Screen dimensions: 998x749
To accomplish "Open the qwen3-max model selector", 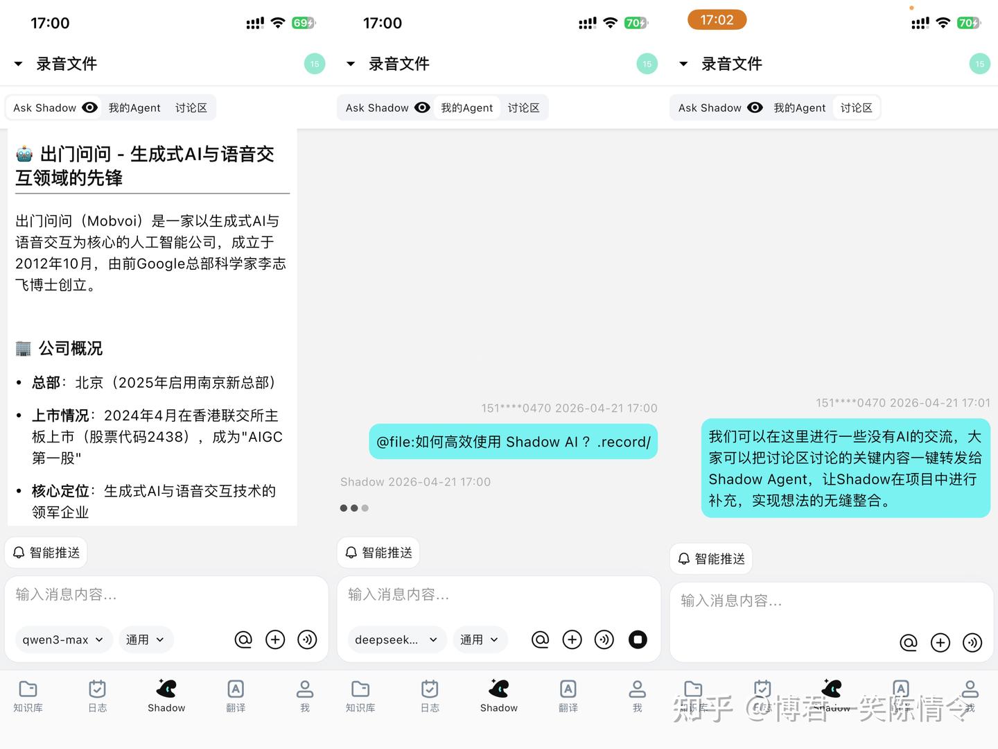I will coord(62,639).
